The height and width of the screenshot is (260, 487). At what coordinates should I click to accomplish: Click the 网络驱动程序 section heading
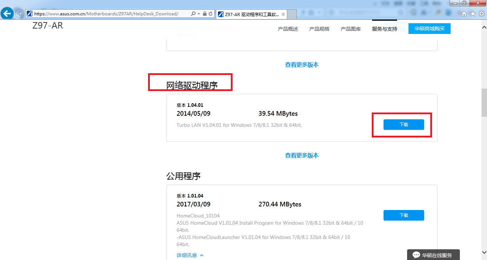(192, 85)
